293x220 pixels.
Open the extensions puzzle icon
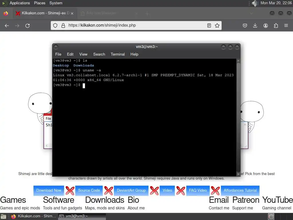pos(276,25)
